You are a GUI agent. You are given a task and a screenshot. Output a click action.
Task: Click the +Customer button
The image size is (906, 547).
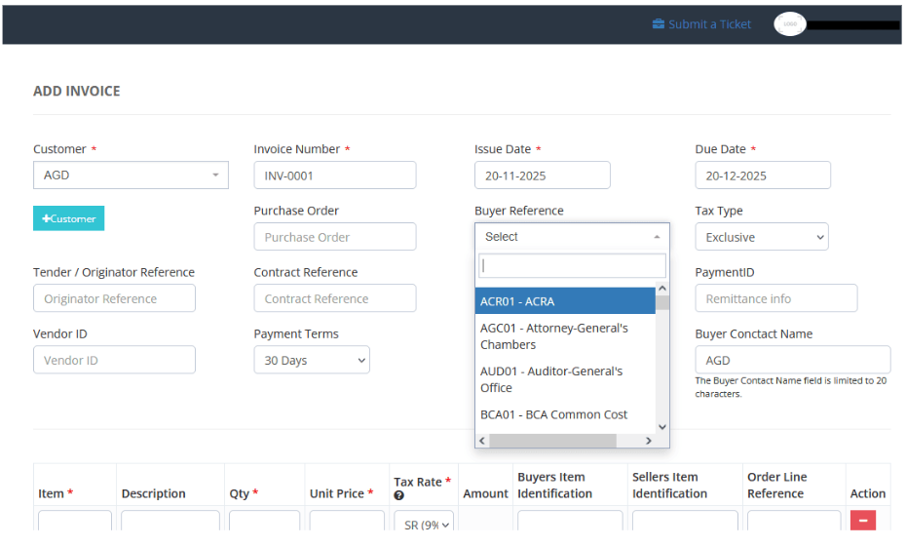[x=68, y=218]
